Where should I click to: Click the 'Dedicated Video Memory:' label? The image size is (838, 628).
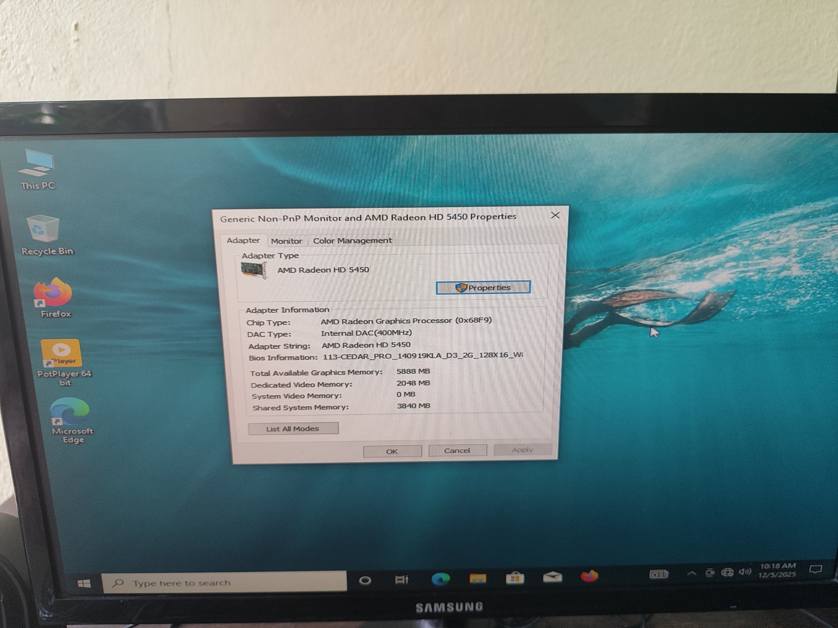click(301, 385)
